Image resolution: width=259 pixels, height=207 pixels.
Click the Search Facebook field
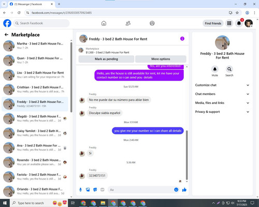point(41,23)
